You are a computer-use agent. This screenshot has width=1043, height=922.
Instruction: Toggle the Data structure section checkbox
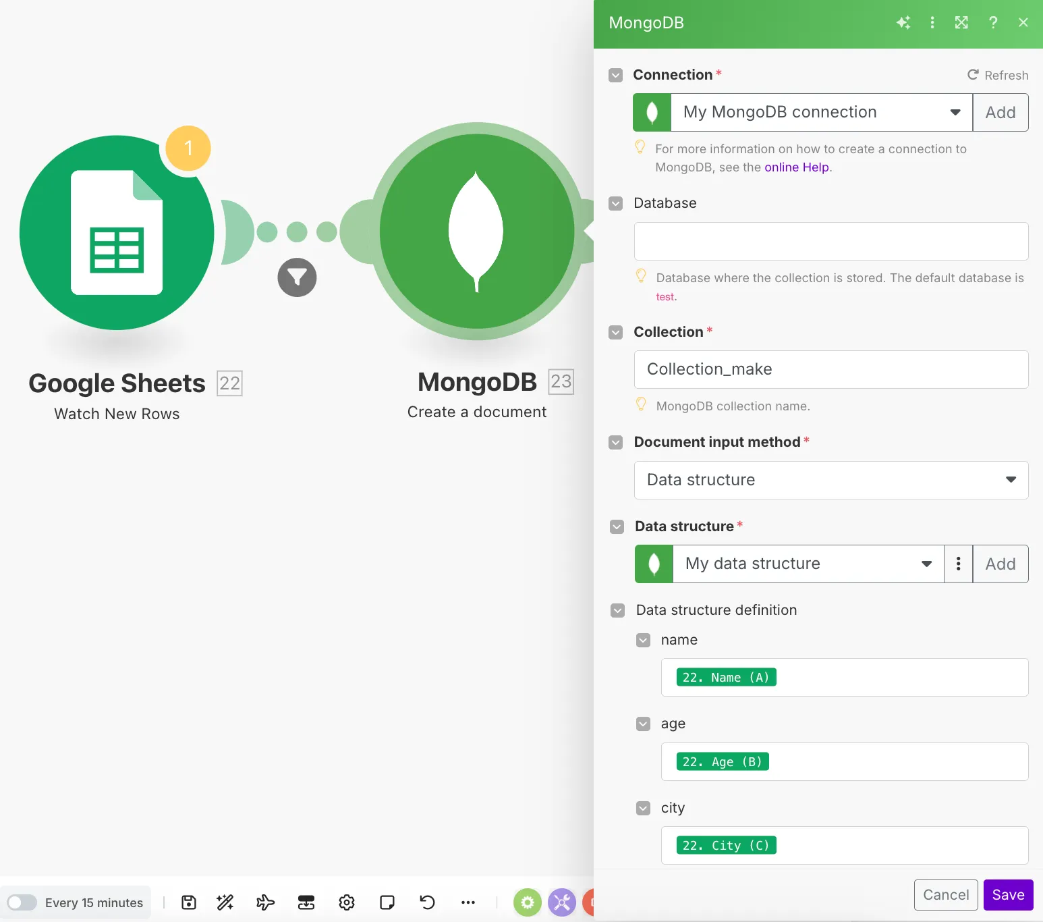tap(617, 526)
